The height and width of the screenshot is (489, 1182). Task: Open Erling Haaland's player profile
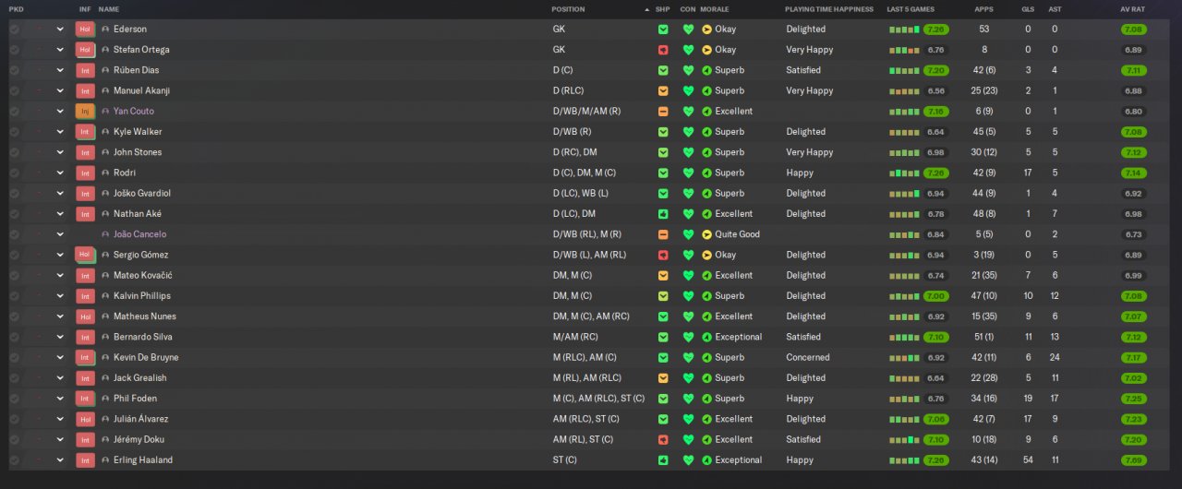point(143,459)
